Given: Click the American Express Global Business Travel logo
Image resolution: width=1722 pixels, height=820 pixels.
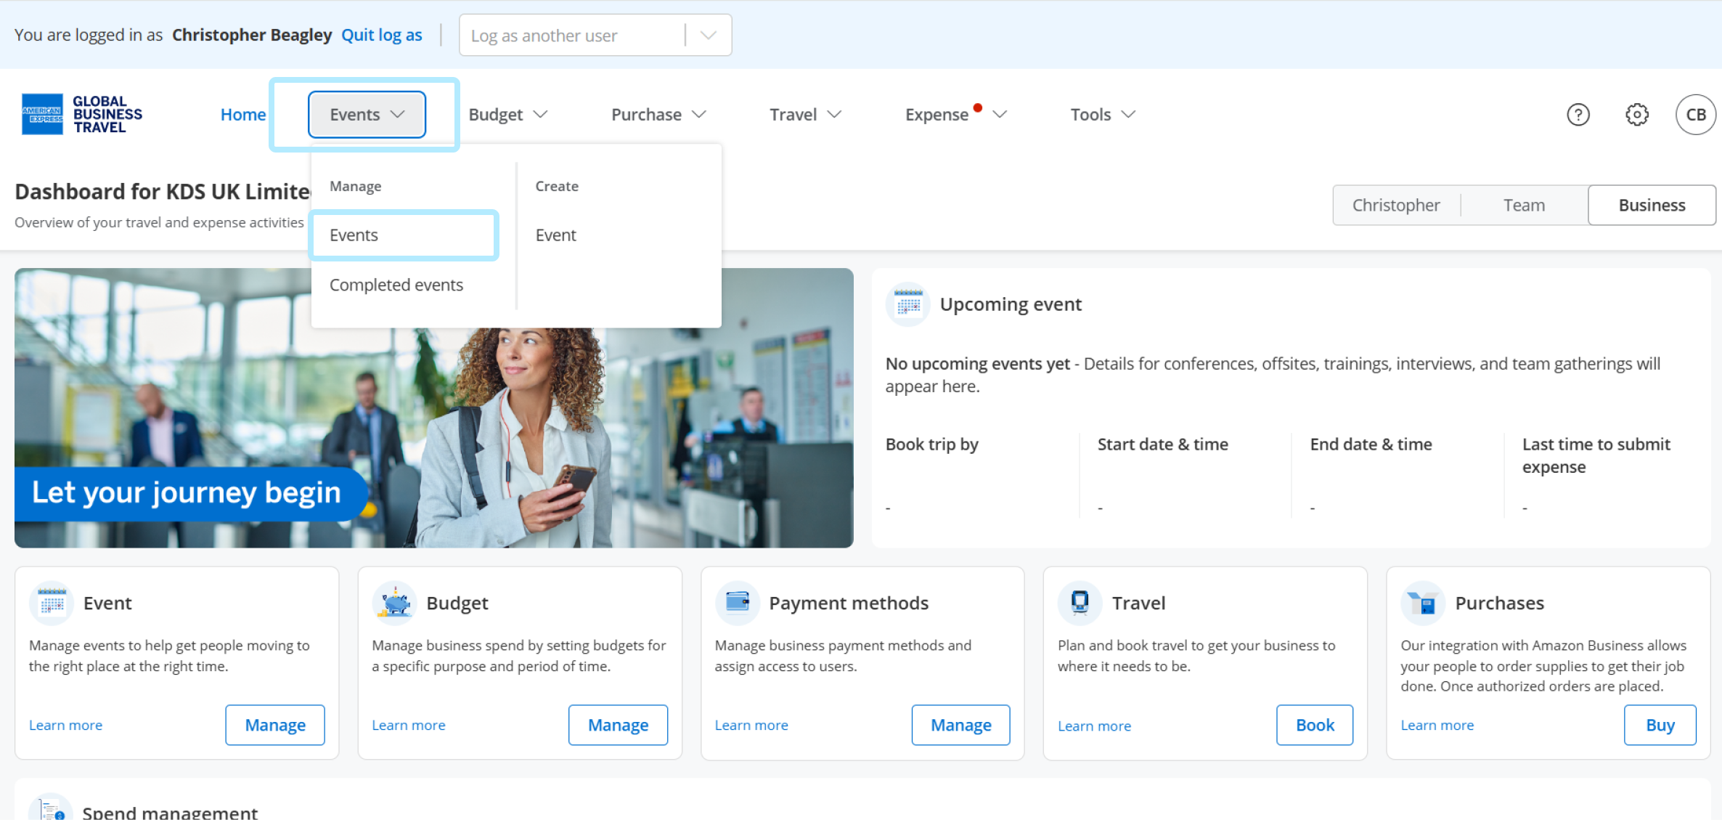Looking at the screenshot, I should click(x=82, y=115).
